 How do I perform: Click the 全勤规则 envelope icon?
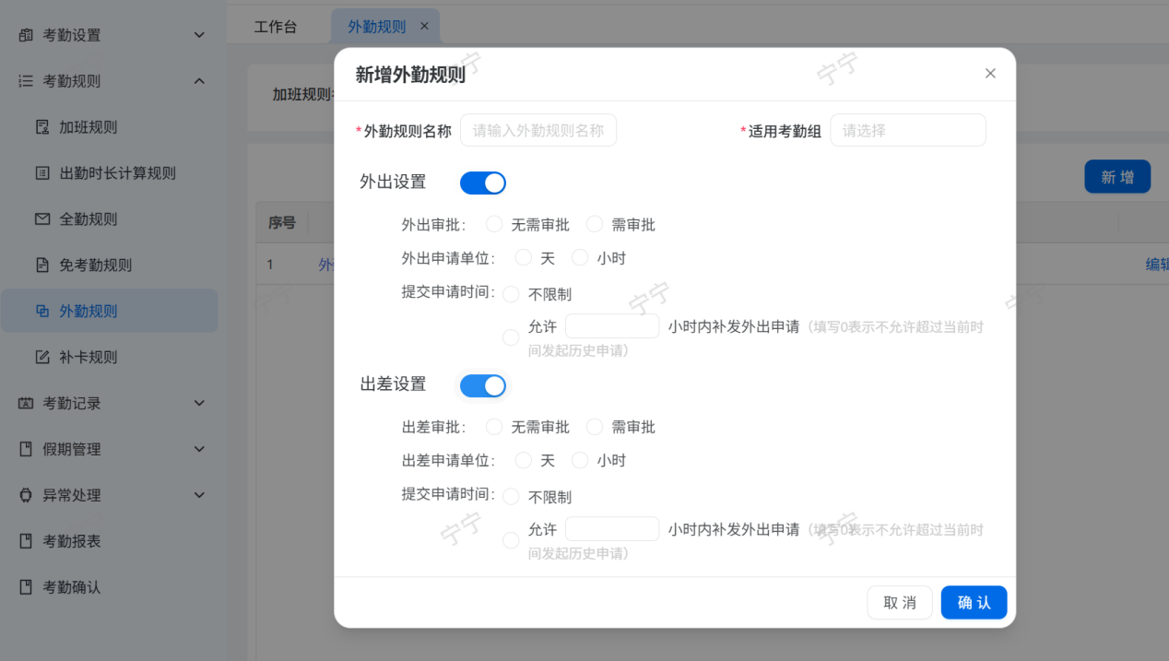point(42,219)
